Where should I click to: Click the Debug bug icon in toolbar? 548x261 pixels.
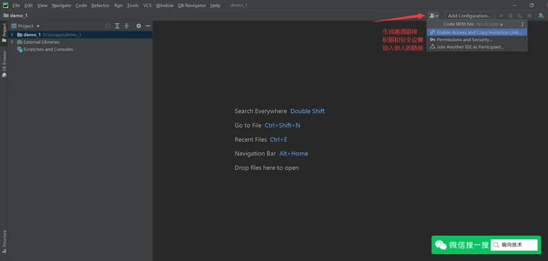tap(510, 16)
